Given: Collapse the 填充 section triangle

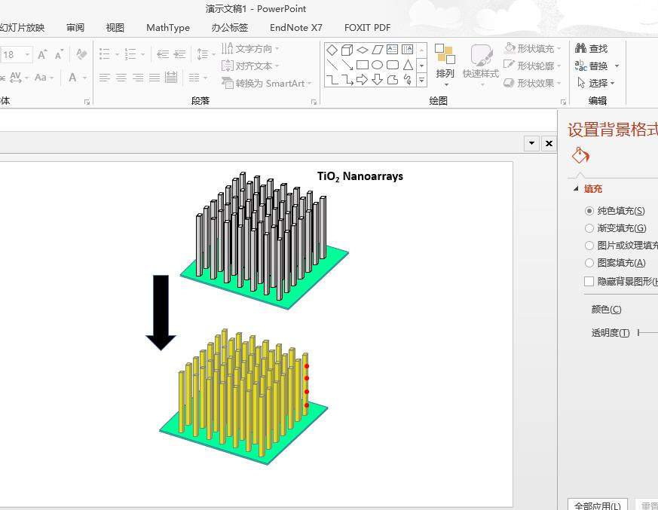Looking at the screenshot, I should point(577,189).
